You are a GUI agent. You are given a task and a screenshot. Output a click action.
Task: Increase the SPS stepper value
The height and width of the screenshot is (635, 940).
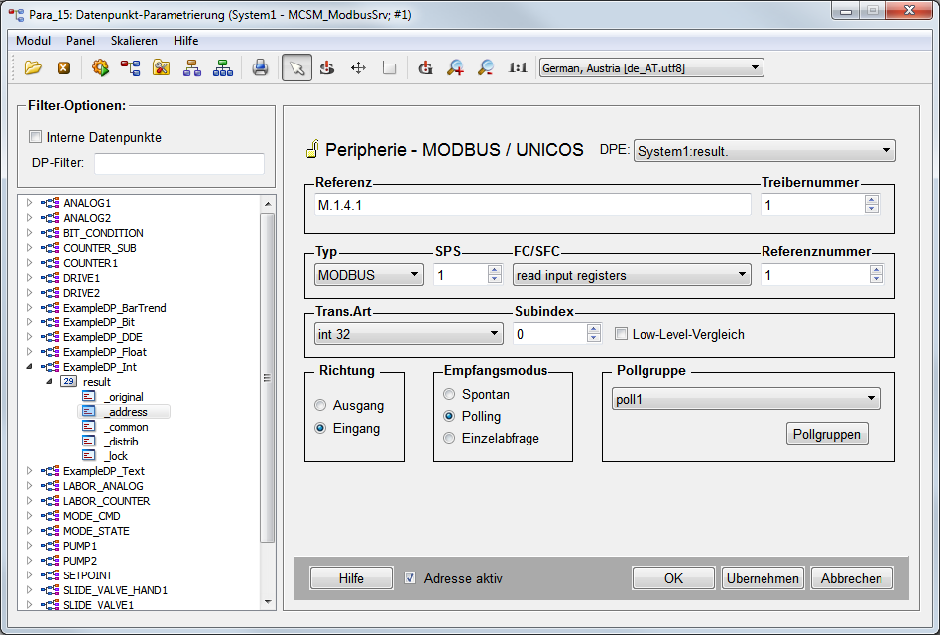[495, 270]
